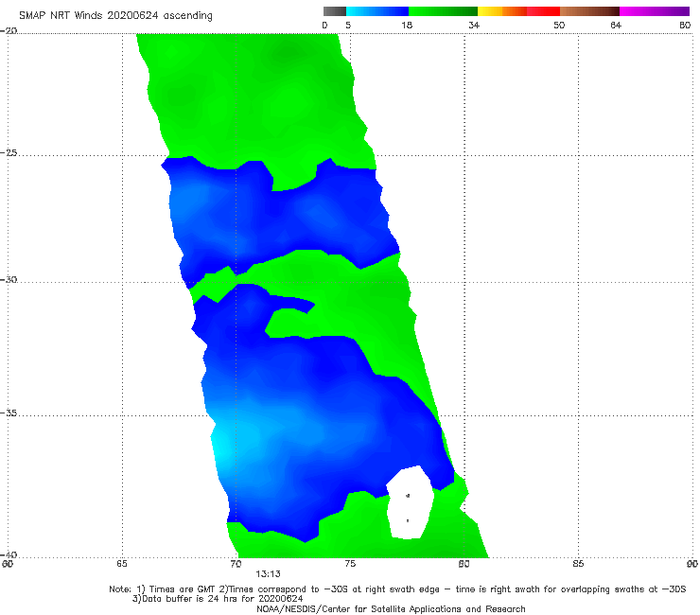Screen dimensions: 700x615
Task: Select the yellow-to-red segment of the color scale
Action: 518,11
